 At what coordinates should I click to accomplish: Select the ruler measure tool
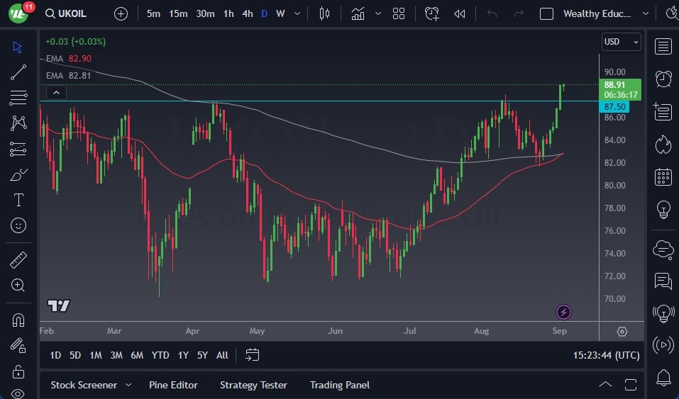[x=18, y=260]
